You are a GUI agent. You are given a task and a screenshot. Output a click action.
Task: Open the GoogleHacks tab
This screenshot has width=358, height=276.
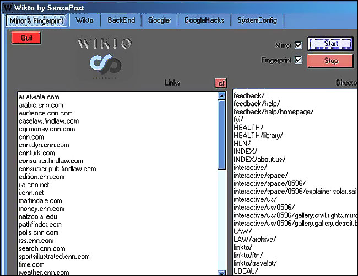tap(204, 20)
